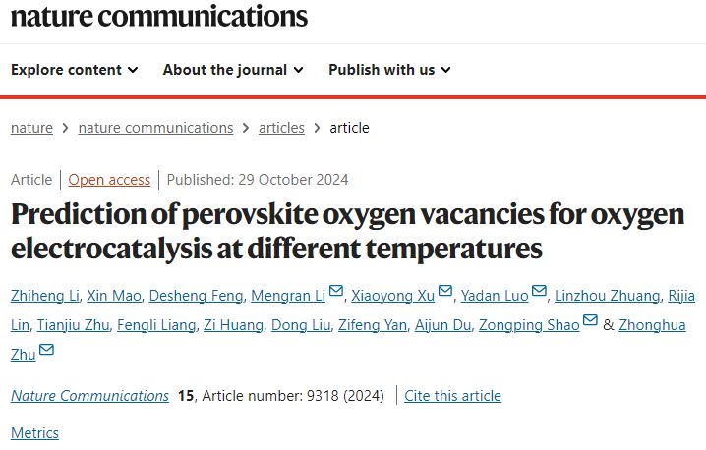
Task: Click the email envelope icon after Mengran Li
Action: click(x=336, y=291)
